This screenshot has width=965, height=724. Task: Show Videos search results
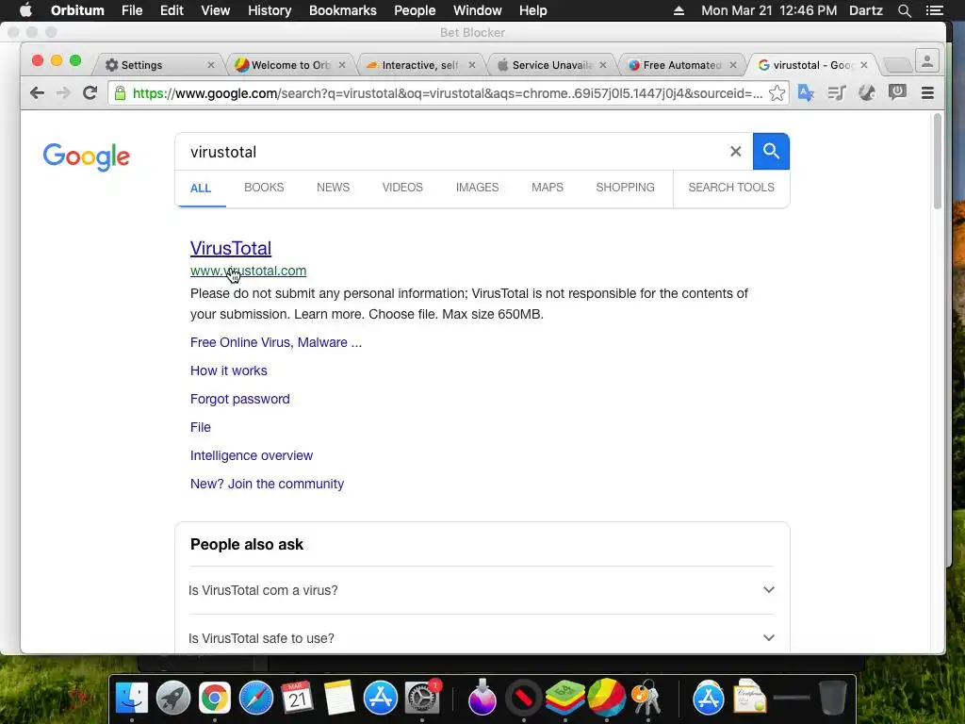tap(402, 188)
